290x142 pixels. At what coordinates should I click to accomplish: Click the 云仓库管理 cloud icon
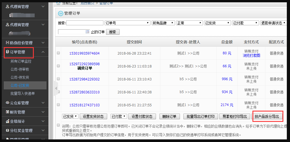pyautogui.click(x=8, y=103)
